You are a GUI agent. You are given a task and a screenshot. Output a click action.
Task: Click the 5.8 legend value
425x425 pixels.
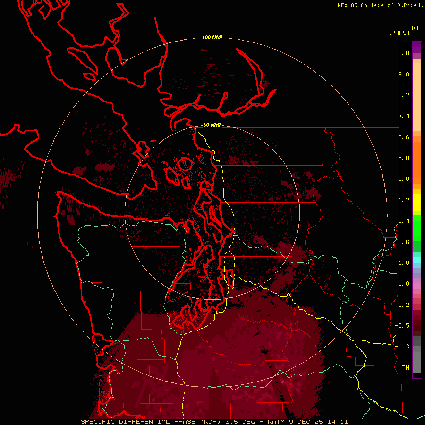404,158
